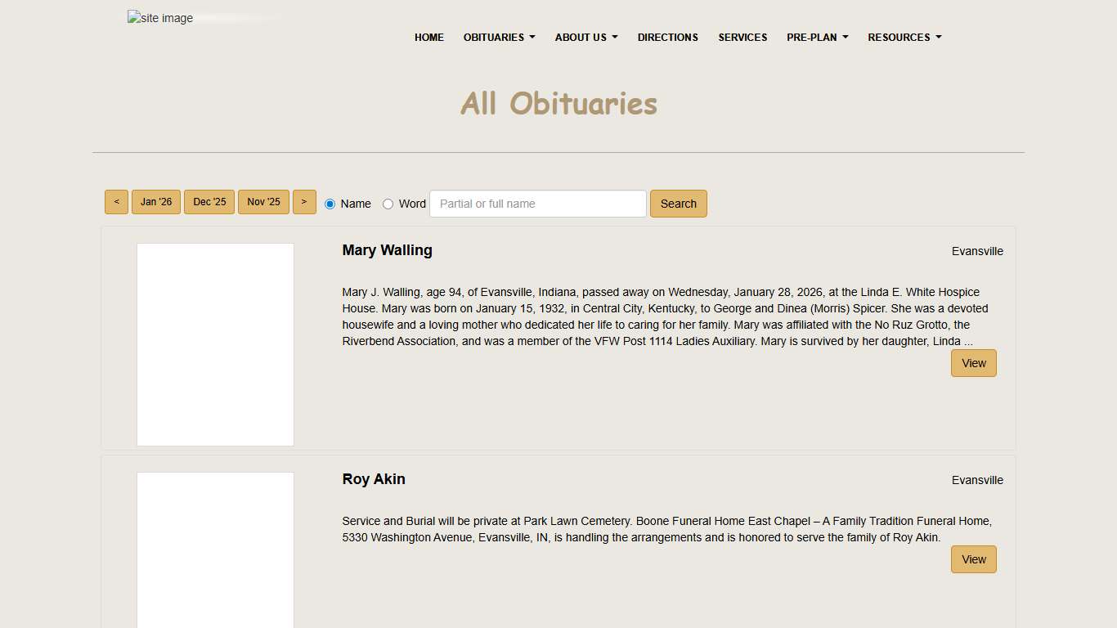Navigate to the SERVICES section
This screenshot has height=628, width=1117.
tap(742, 37)
